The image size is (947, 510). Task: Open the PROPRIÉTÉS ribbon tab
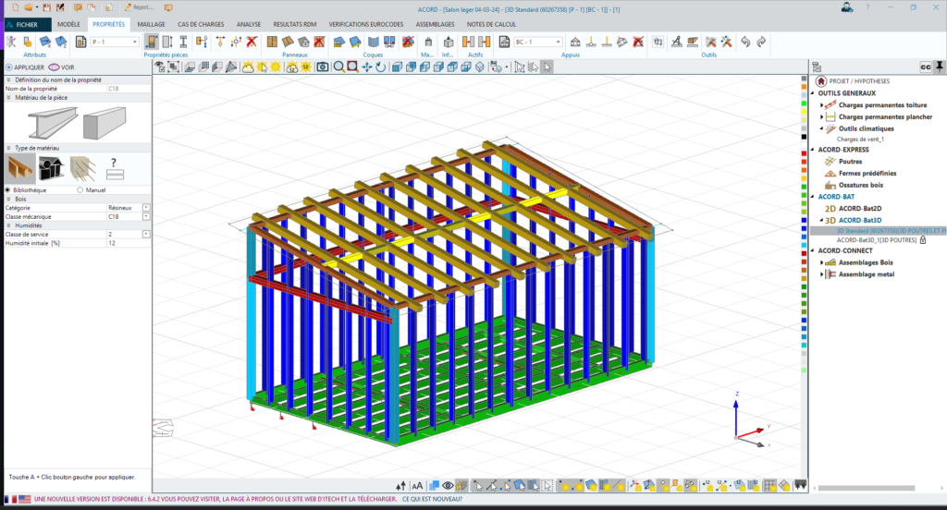coord(109,24)
